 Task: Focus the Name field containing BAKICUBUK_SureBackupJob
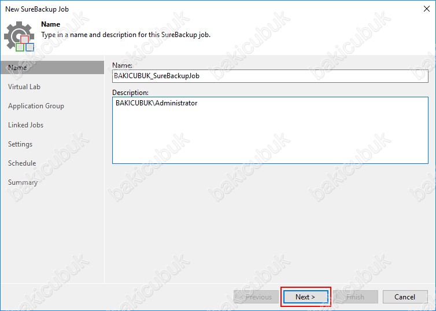(x=270, y=76)
